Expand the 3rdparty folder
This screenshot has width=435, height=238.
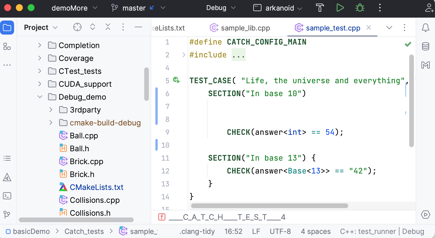coord(51,110)
